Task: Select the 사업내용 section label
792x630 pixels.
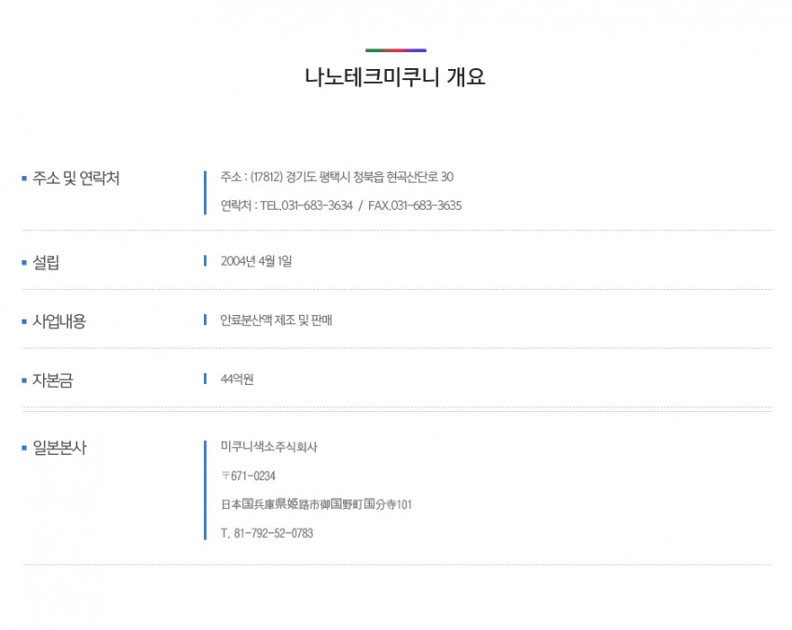Action: pyautogui.click(x=59, y=322)
